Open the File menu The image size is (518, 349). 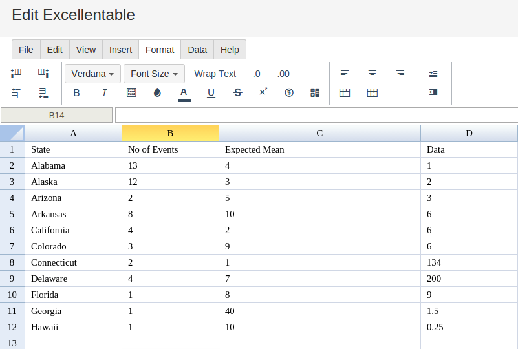coord(26,50)
